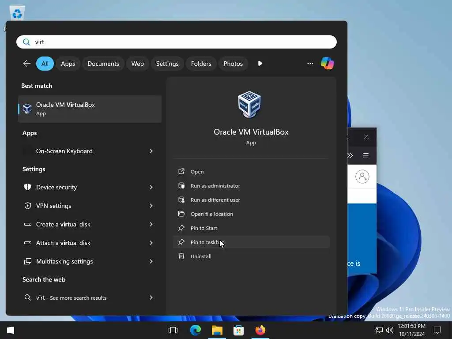
Task: Click the Uninstall trash icon
Action: pos(181,256)
